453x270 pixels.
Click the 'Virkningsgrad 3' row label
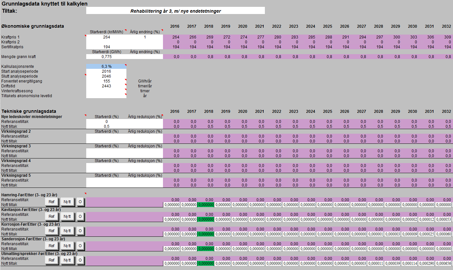pyautogui.click(x=16, y=146)
